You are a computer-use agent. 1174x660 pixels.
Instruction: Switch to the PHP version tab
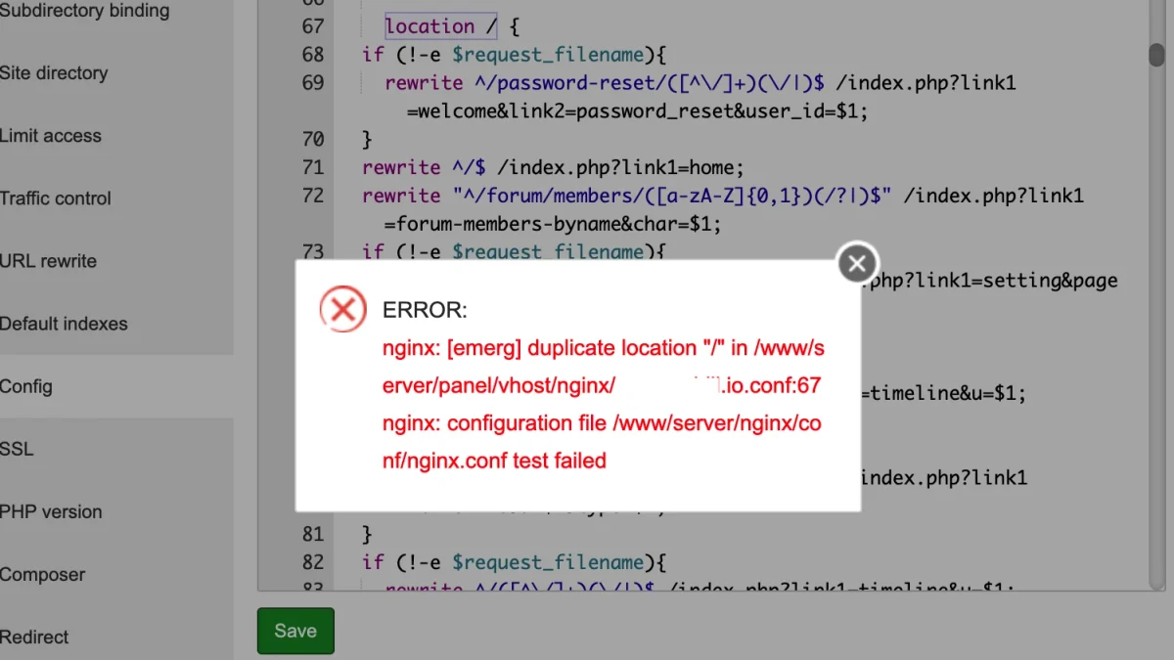coord(51,511)
